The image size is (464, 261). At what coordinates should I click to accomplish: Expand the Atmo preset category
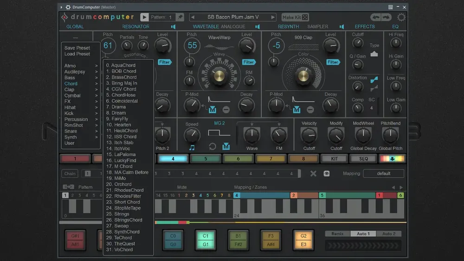tap(81, 66)
